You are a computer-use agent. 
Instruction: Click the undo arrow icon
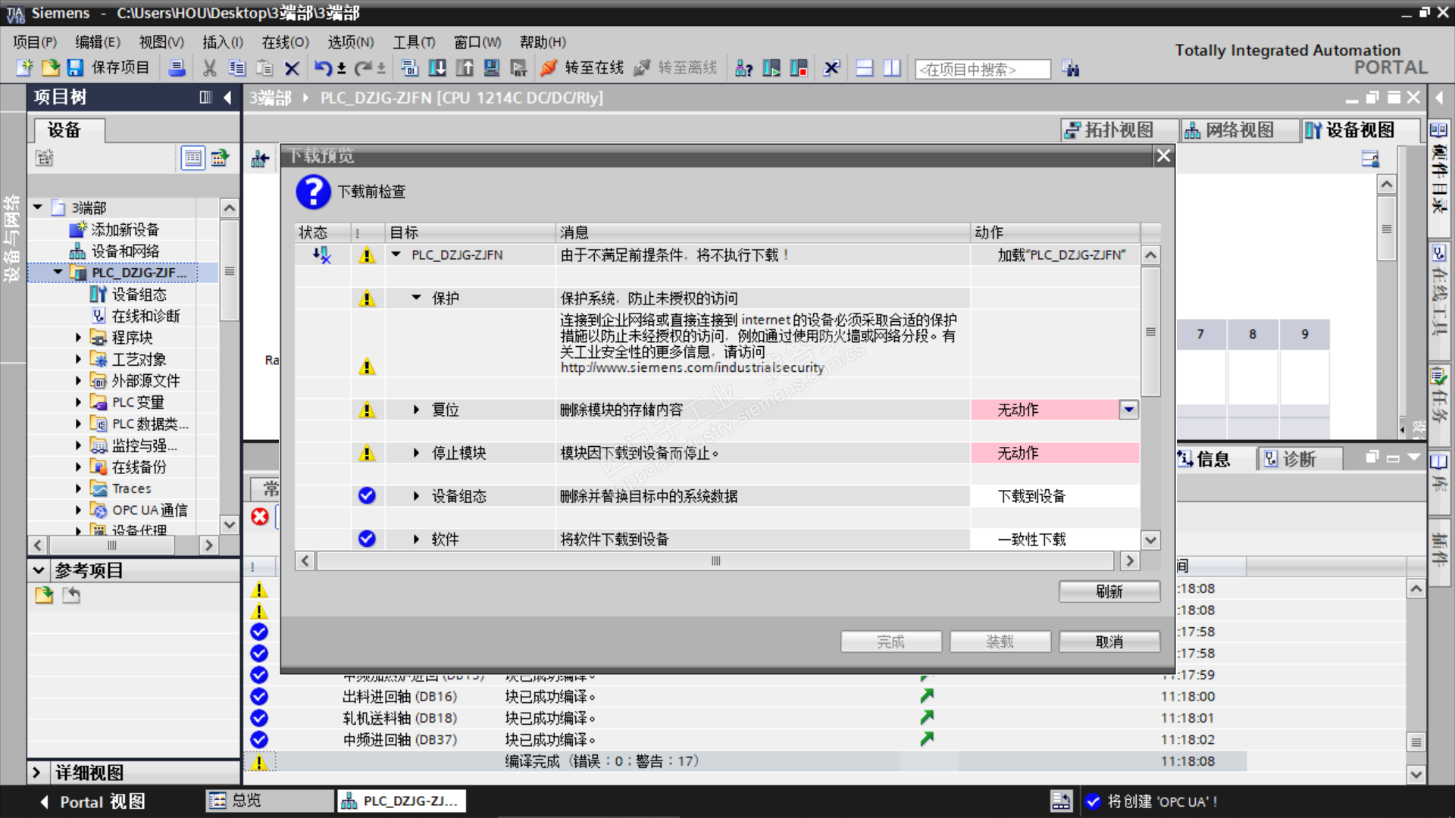point(323,68)
